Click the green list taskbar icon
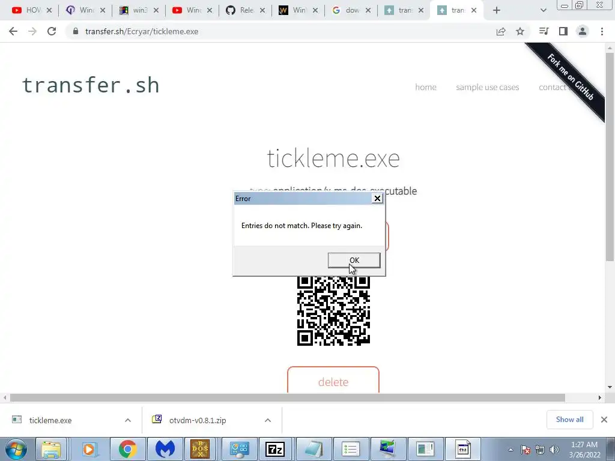The width and height of the screenshot is (615, 461). pos(350,449)
